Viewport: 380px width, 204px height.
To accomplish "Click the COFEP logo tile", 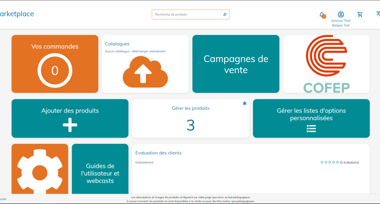I will pyautogui.click(x=326, y=64).
